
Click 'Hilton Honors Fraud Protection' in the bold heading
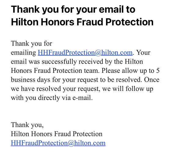pos(82,22)
